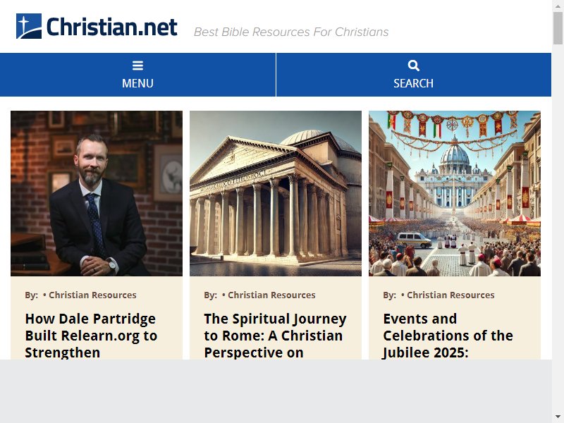Open 'The Spiritual Journey to Rome' article
Screen dimensions: 564x423
275,336
